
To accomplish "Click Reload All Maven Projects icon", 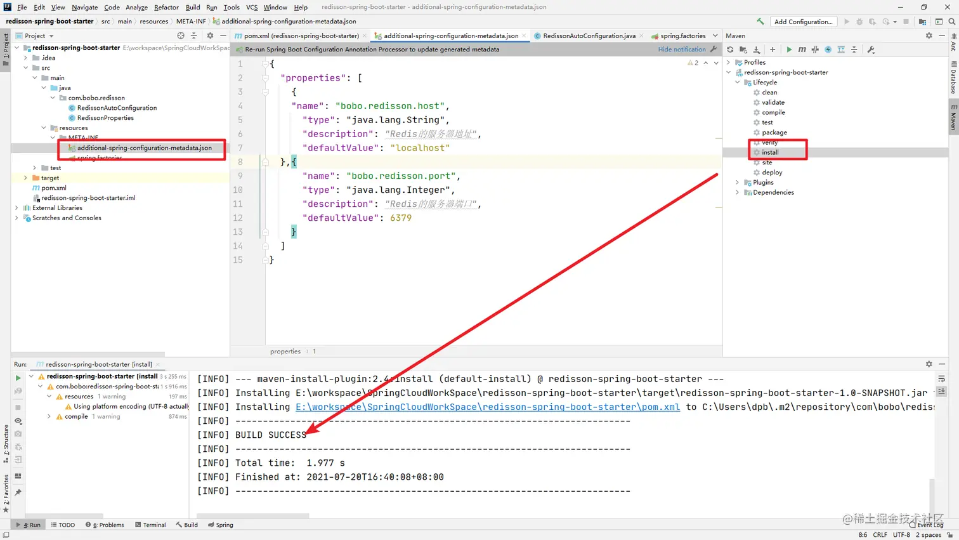I will (730, 49).
